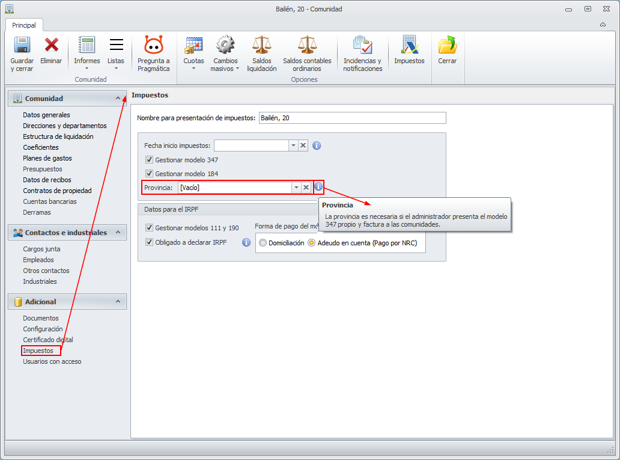
Task: Click the app icon in title bar
Action: point(10,8)
